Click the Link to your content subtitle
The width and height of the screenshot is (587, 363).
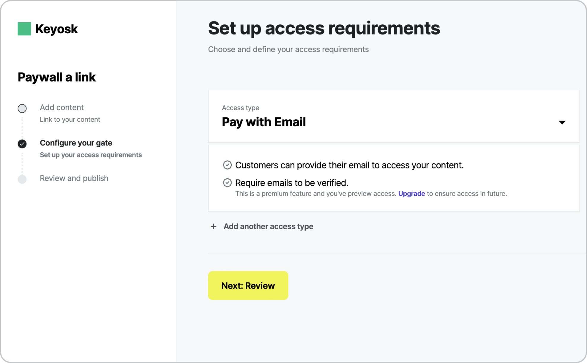coord(70,119)
